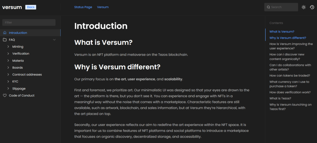This screenshot has height=143, width=317.
Task: Focus the Search field
Action: pyautogui.click(x=281, y=7)
